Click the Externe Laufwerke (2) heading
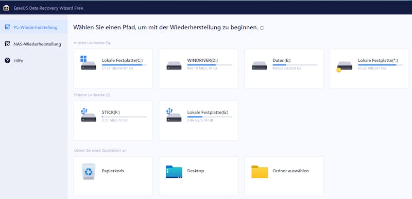 [x=92, y=95]
